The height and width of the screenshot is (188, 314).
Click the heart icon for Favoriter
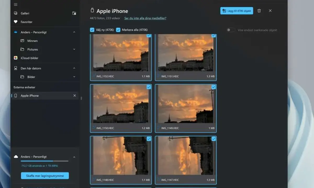tap(16, 22)
